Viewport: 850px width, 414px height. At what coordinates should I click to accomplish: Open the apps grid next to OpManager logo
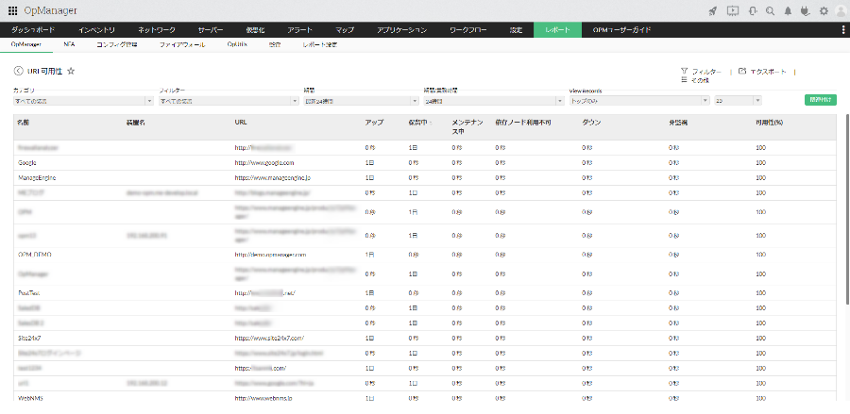tap(13, 10)
